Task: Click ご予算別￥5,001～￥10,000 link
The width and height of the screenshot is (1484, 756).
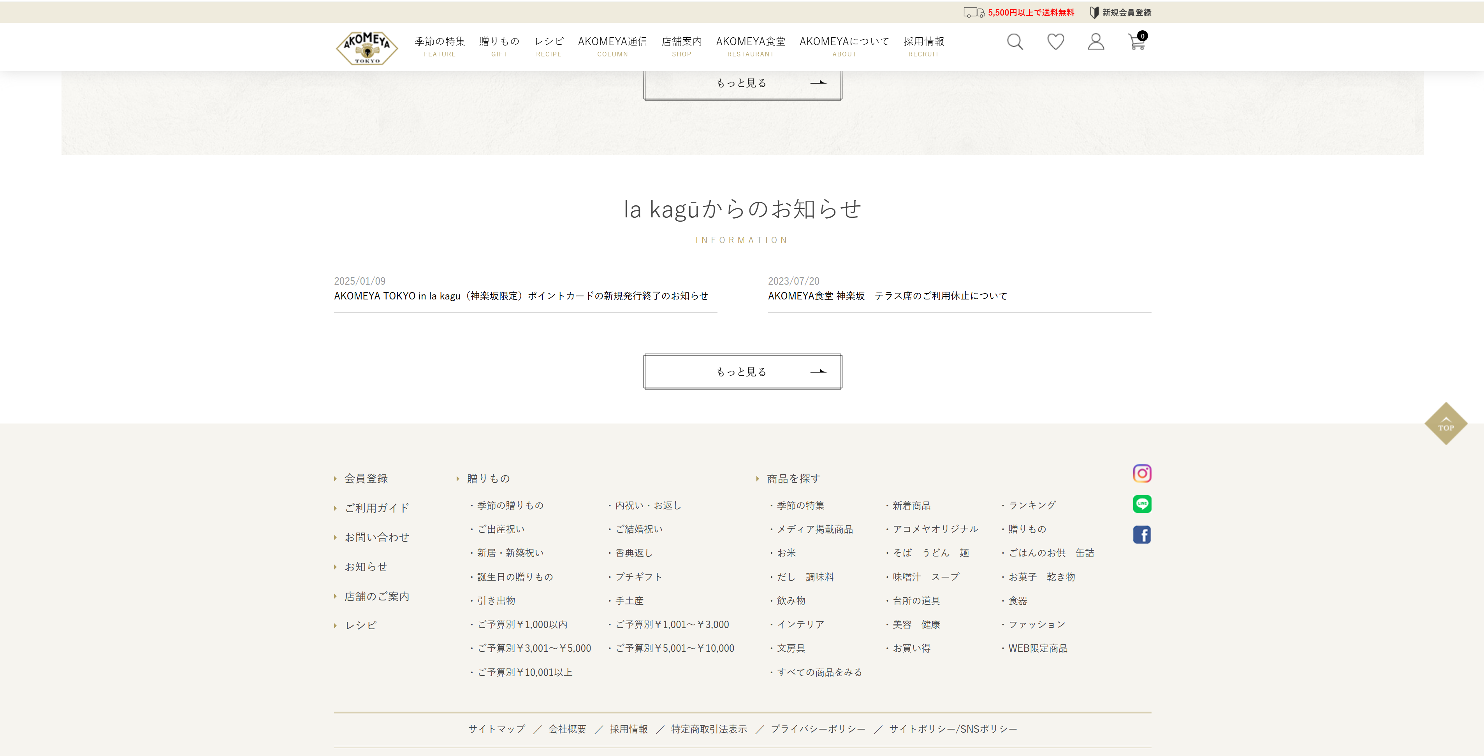Action: coord(675,648)
